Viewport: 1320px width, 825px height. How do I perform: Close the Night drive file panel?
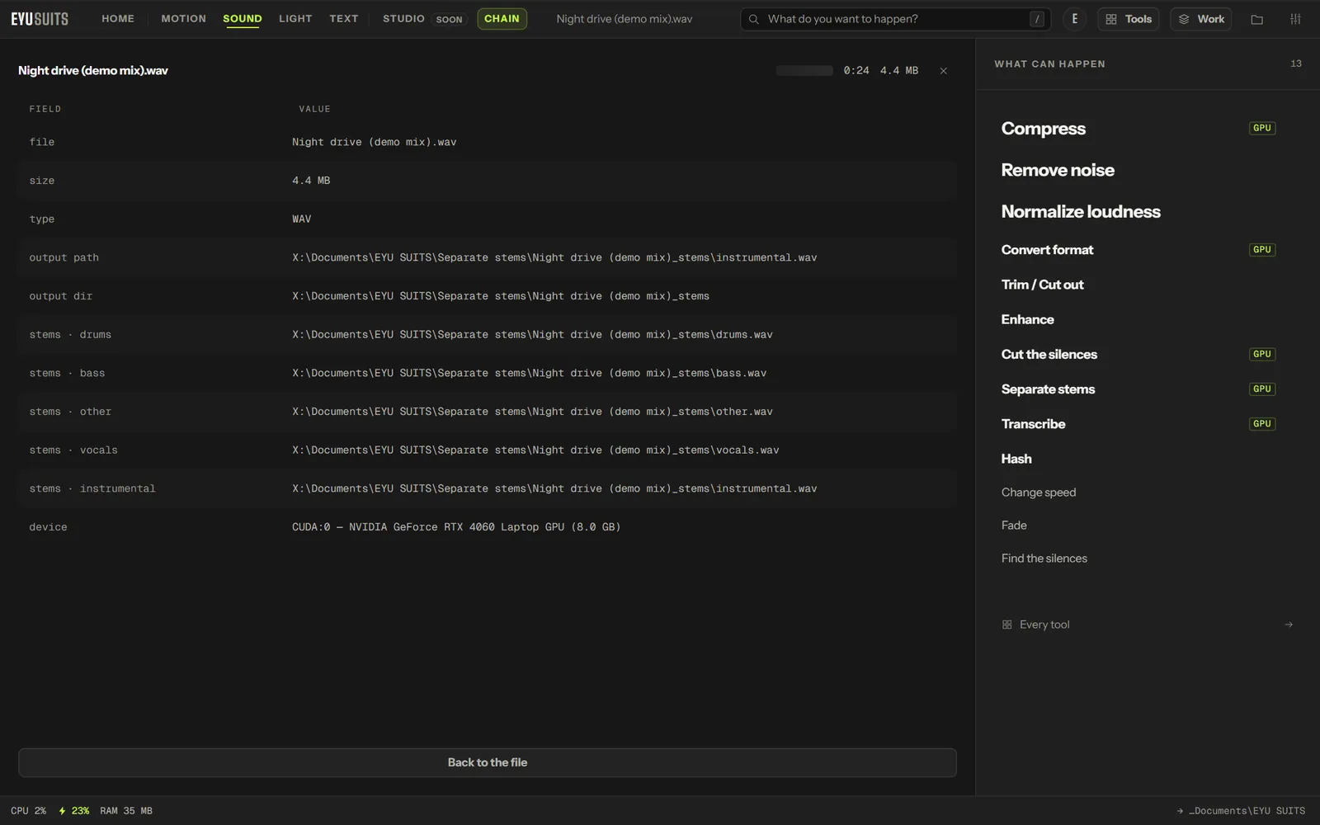point(943,71)
